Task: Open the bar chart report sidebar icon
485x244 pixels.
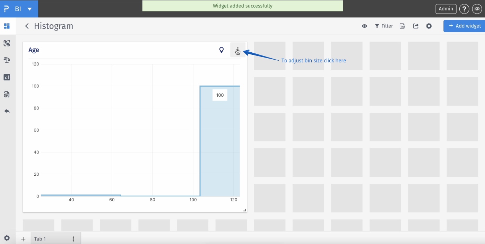Action: pyautogui.click(x=7, y=77)
